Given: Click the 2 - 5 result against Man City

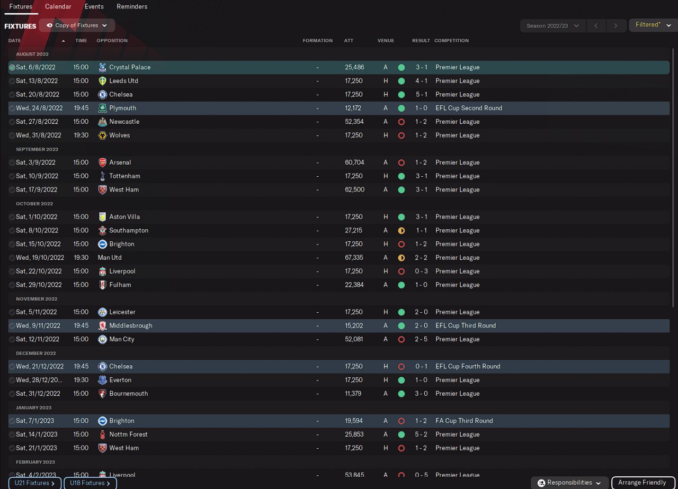Looking at the screenshot, I should [422, 339].
